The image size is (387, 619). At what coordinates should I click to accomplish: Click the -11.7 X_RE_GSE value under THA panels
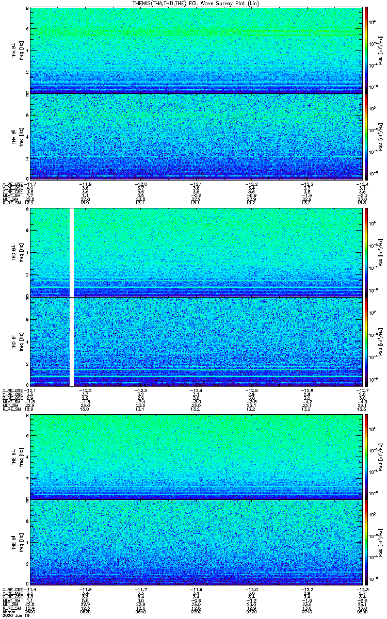tap(30, 184)
